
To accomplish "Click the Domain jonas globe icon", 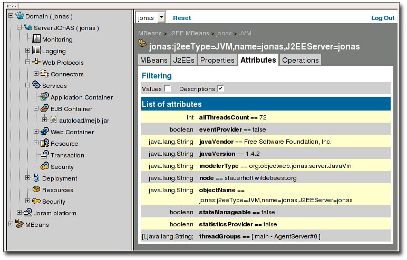I will pyautogui.click(x=20, y=16).
